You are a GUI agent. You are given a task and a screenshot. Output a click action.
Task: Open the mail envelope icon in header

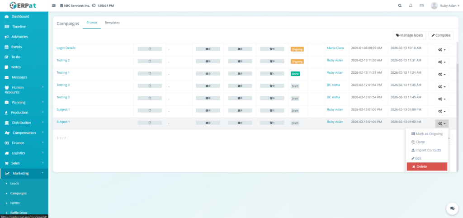421,6
